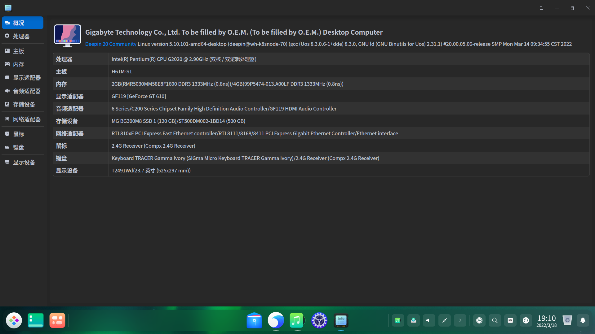Open the volume control in tray
595x334 pixels.
pos(429,320)
